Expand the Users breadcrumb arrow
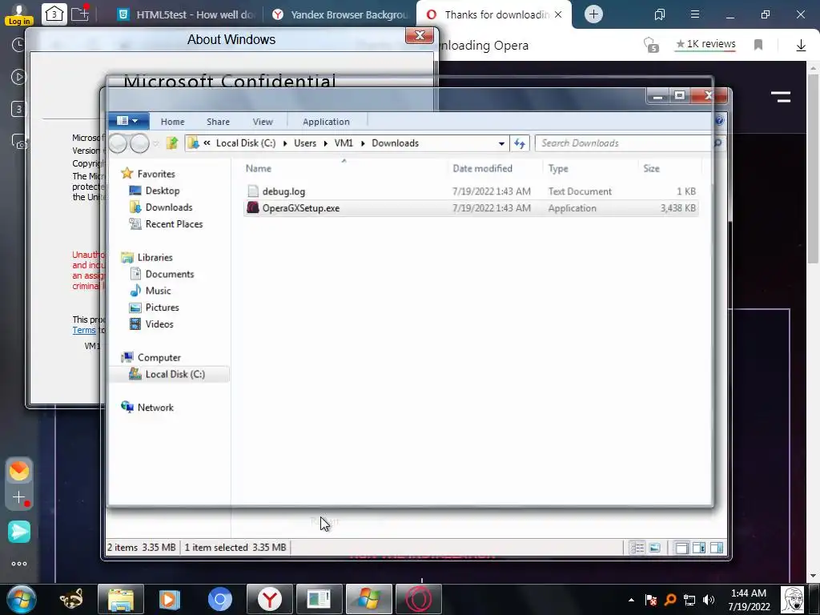This screenshot has height=615, width=820. 325,143
